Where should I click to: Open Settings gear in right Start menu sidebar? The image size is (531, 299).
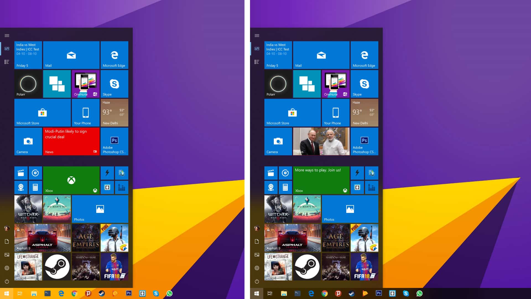(x=257, y=268)
